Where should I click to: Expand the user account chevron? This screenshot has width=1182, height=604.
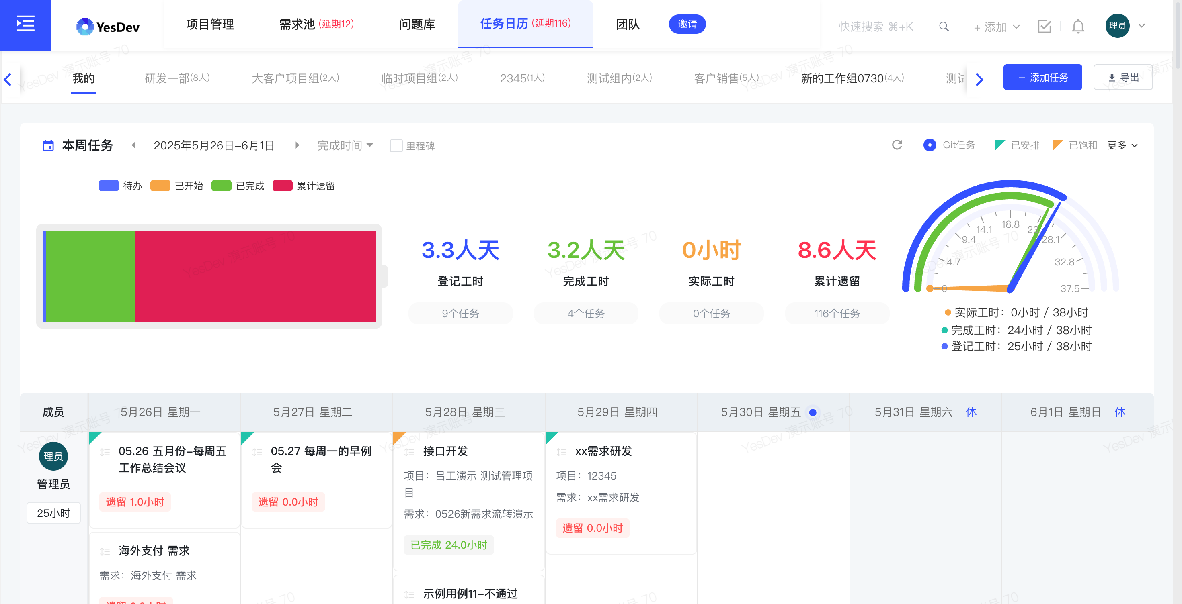click(1142, 26)
